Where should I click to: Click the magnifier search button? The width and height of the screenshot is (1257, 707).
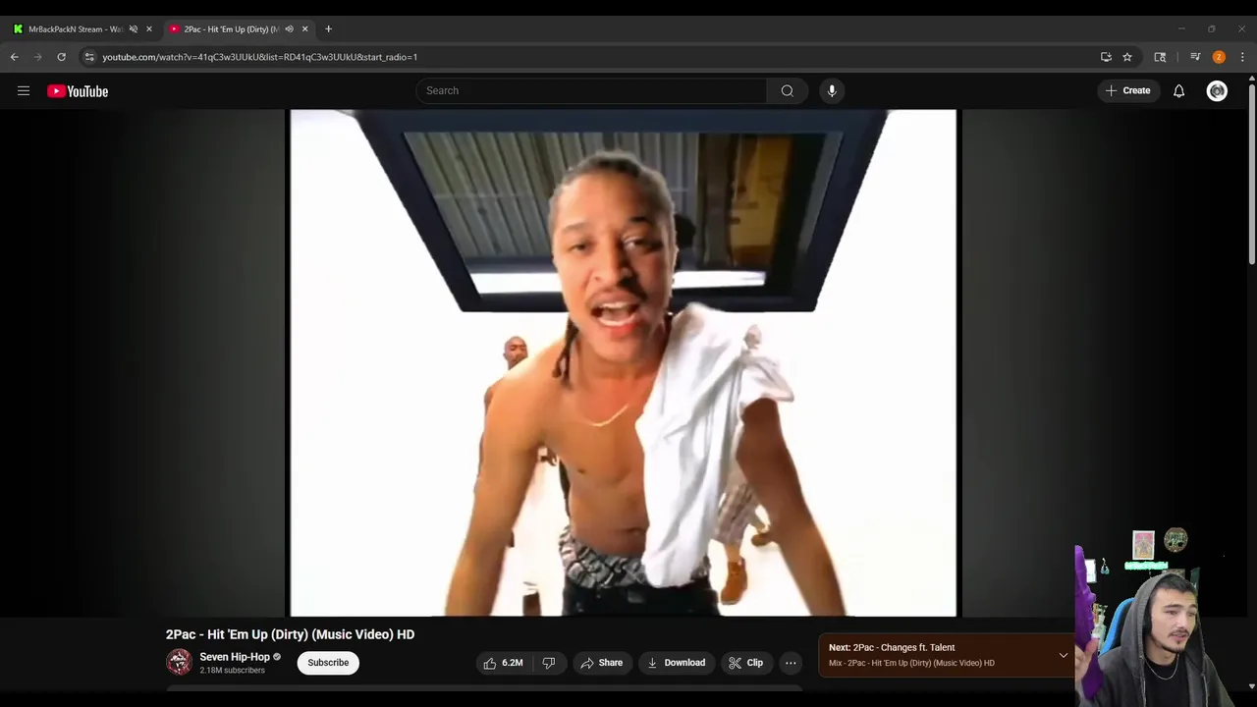[788, 90]
